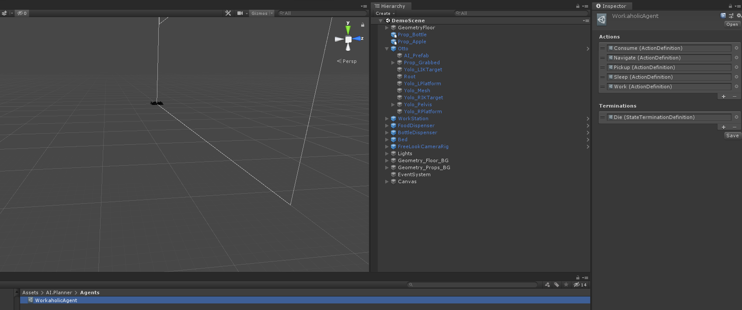This screenshot has height=310, width=742.
Task: Search by label tag icon in Project panel
Action: (x=557, y=285)
